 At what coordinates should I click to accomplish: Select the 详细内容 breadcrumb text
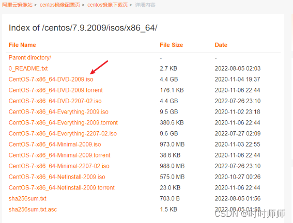click(x=145, y=5)
